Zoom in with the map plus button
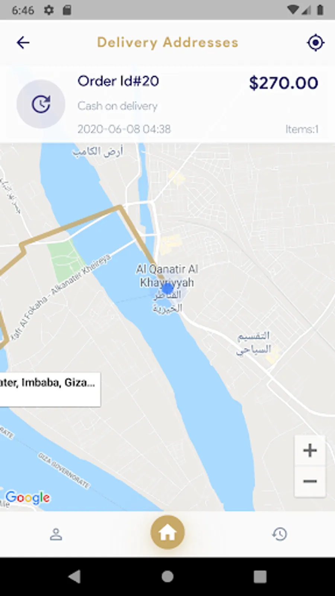The image size is (335, 596). (x=310, y=450)
